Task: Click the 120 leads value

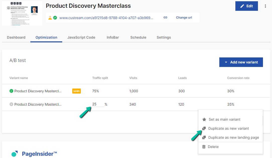Action: [x=181, y=104]
